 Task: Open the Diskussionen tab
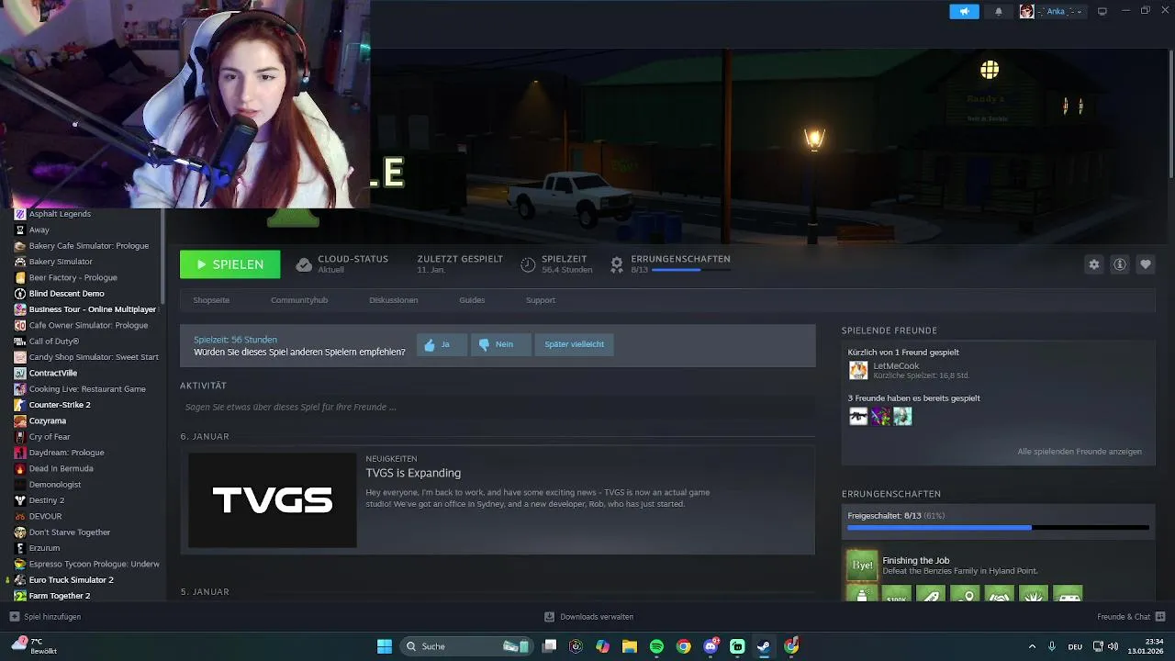coord(394,300)
